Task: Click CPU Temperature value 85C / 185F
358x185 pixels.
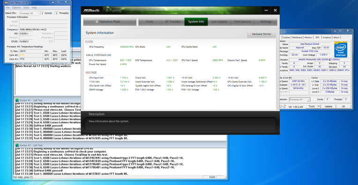Action: 126,60
